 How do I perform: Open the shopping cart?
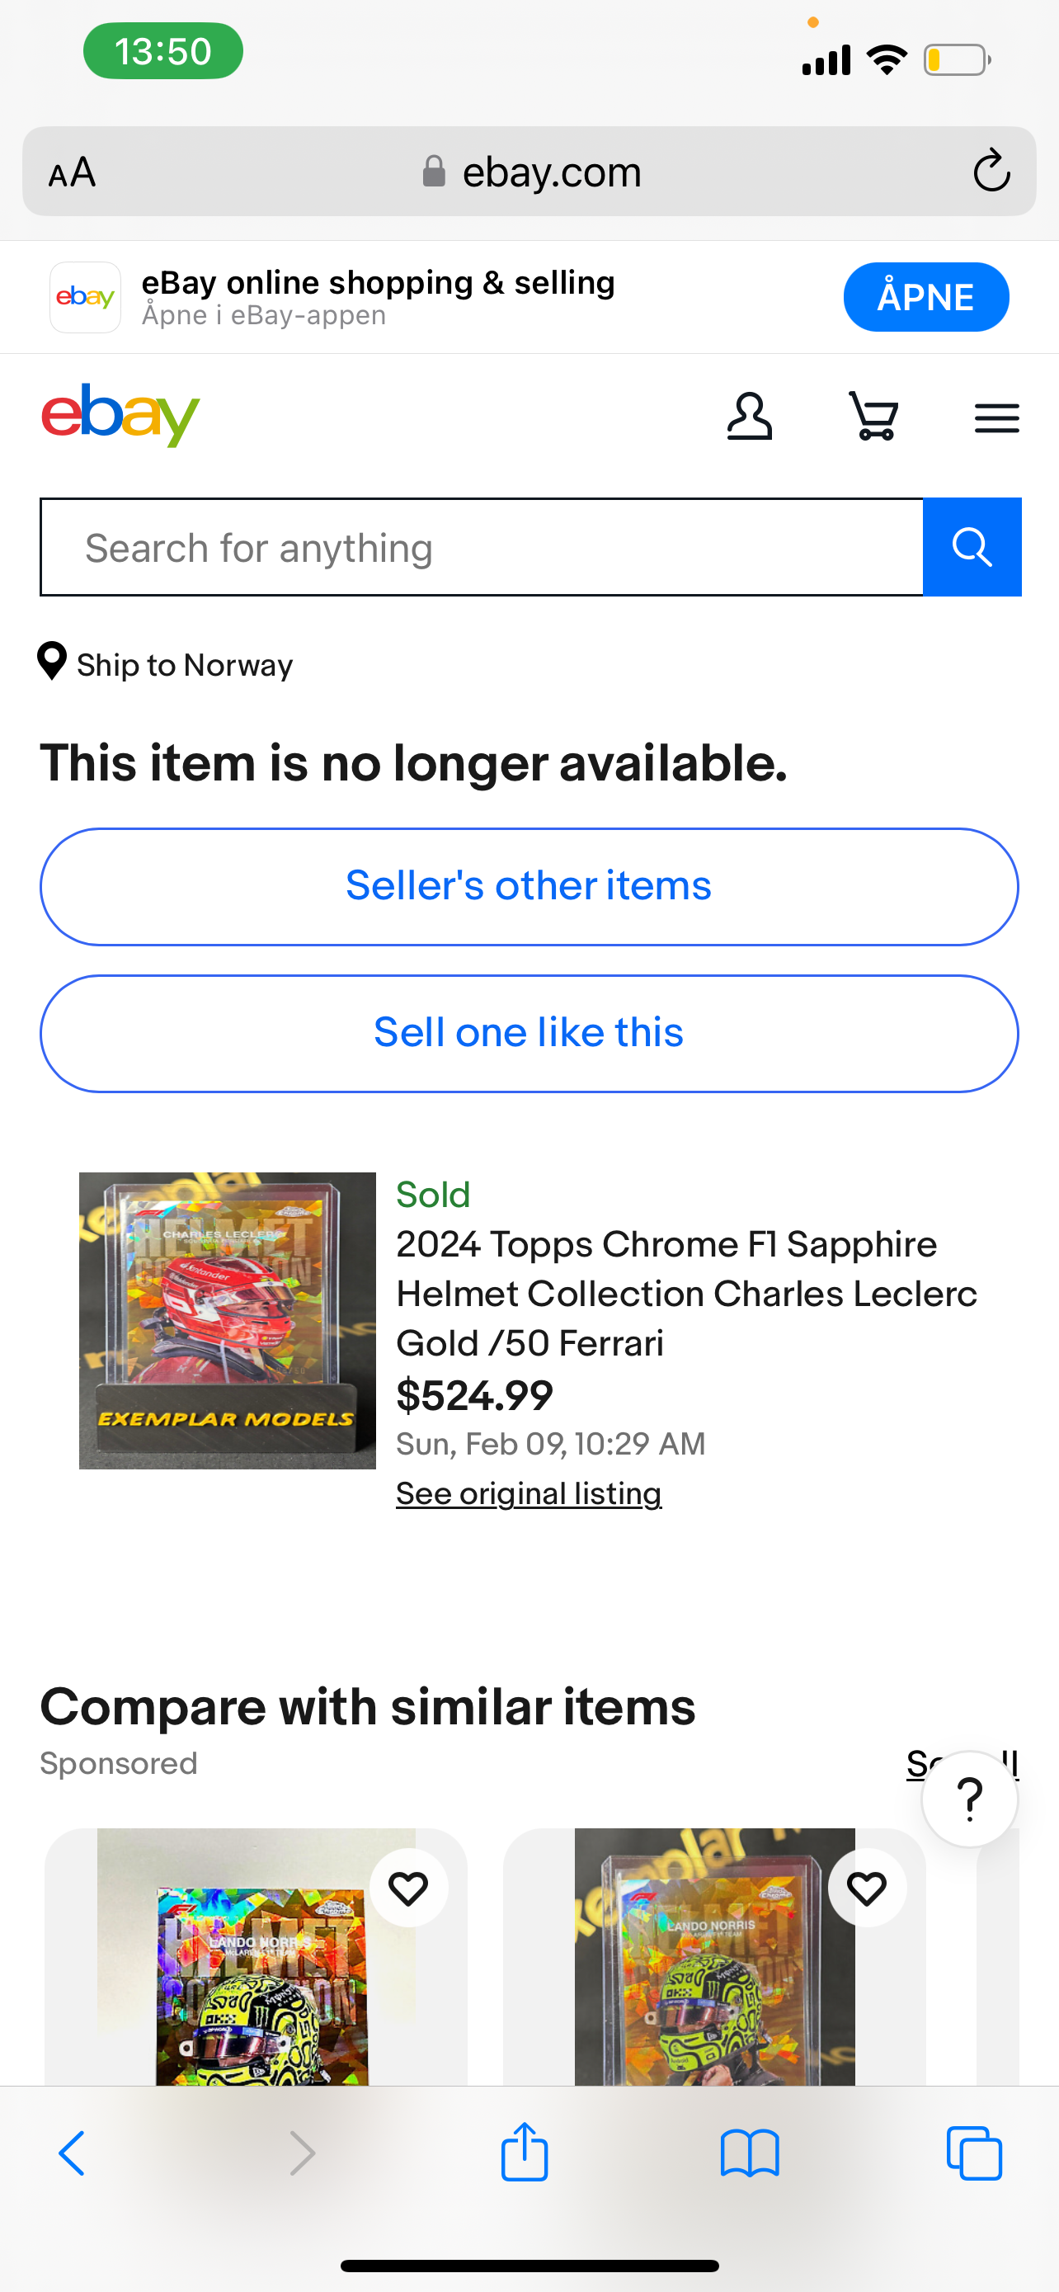tap(873, 417)
